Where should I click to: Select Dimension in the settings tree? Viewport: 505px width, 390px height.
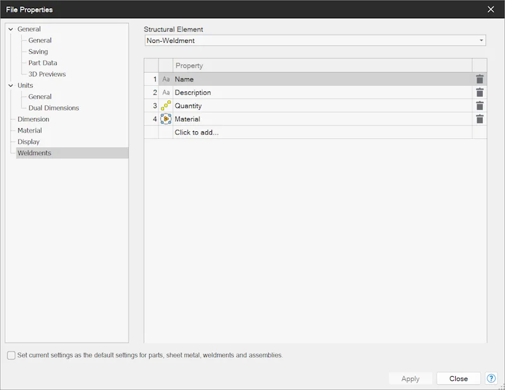(33, 119)
